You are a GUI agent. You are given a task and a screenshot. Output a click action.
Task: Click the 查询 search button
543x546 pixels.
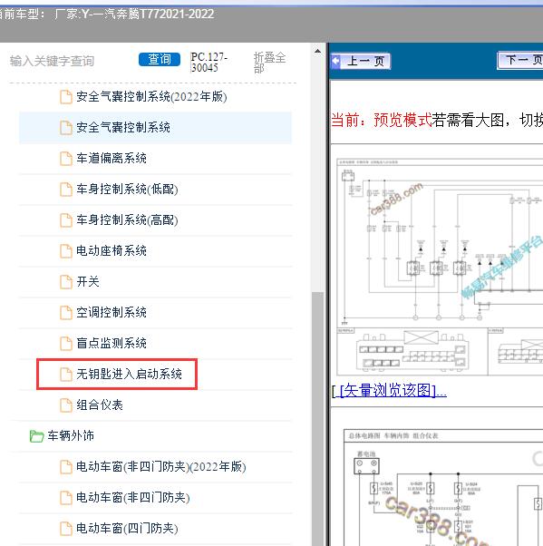click(160, 59)
